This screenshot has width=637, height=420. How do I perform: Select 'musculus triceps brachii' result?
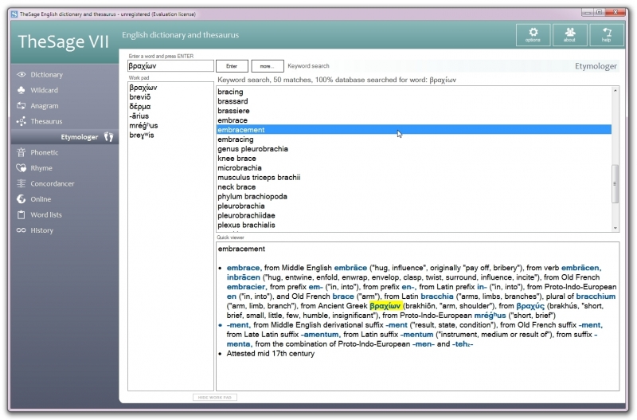tap(413, 177)
